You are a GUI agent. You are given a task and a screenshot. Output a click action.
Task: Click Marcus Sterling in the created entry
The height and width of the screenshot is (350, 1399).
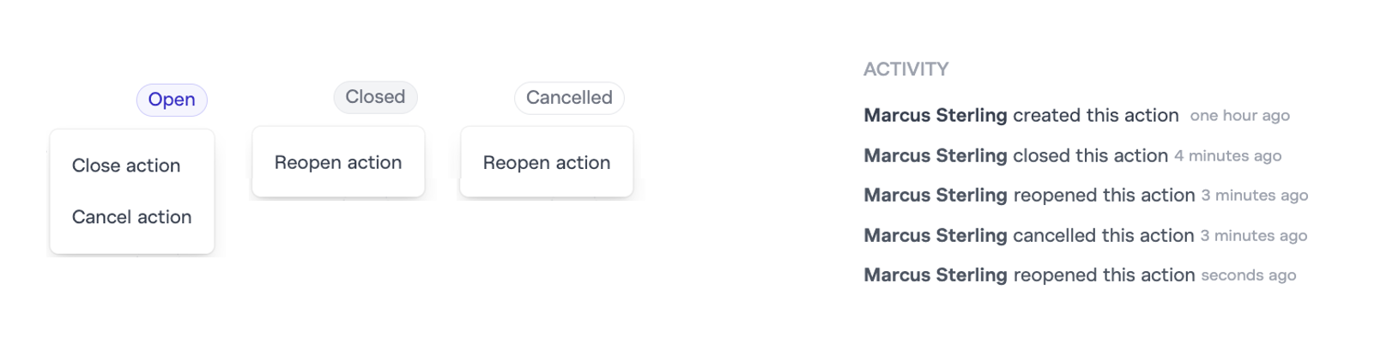tap(935, 115)
